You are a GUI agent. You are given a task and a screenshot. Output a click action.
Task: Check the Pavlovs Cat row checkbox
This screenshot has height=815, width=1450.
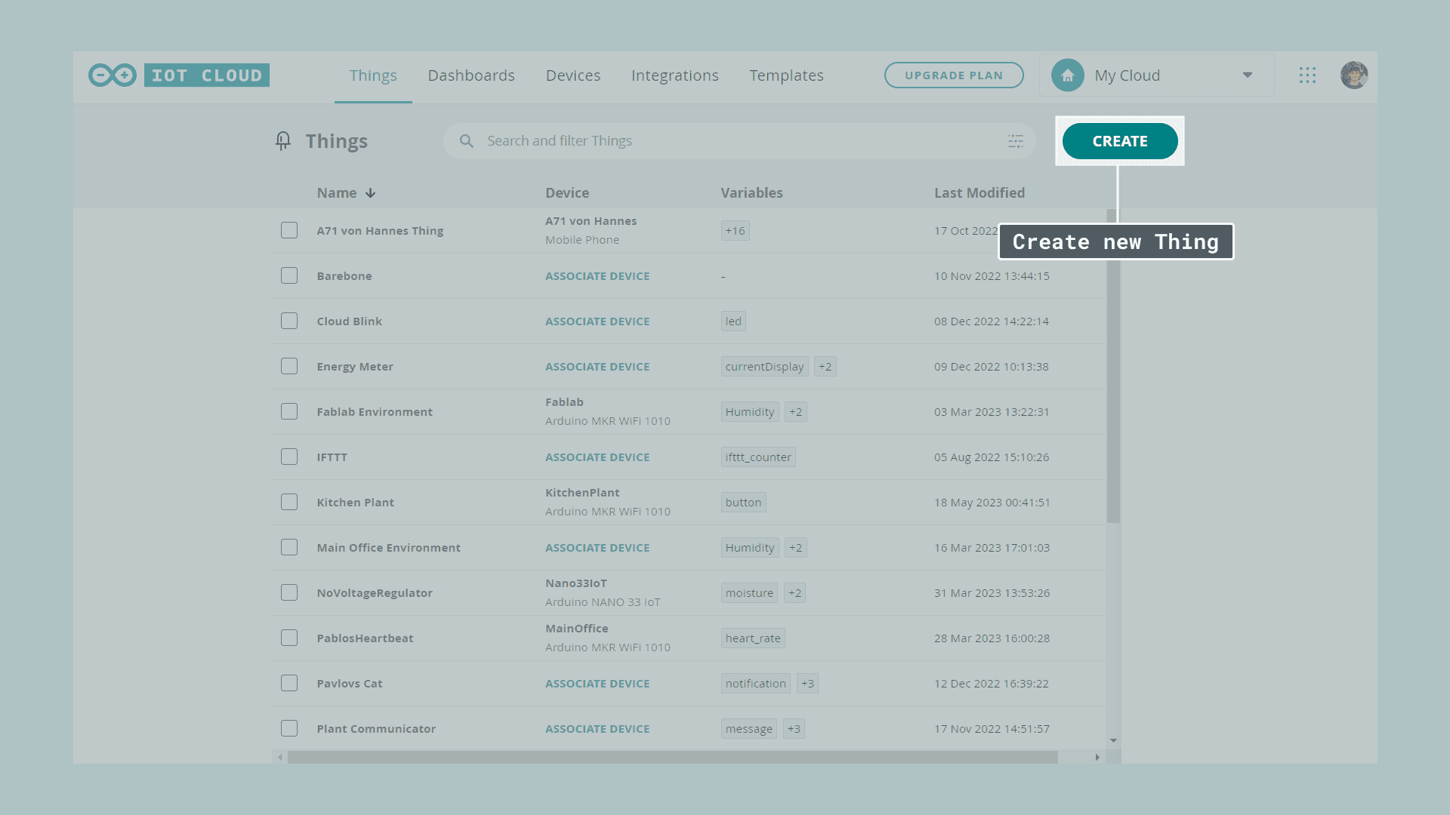click(289, 683)
